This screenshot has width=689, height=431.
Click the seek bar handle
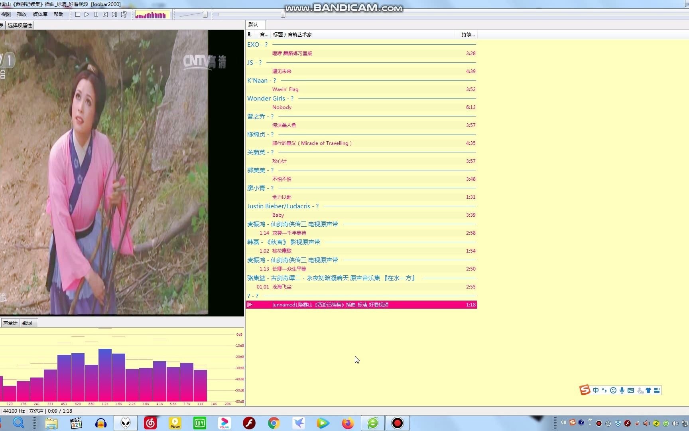[283, 14]
